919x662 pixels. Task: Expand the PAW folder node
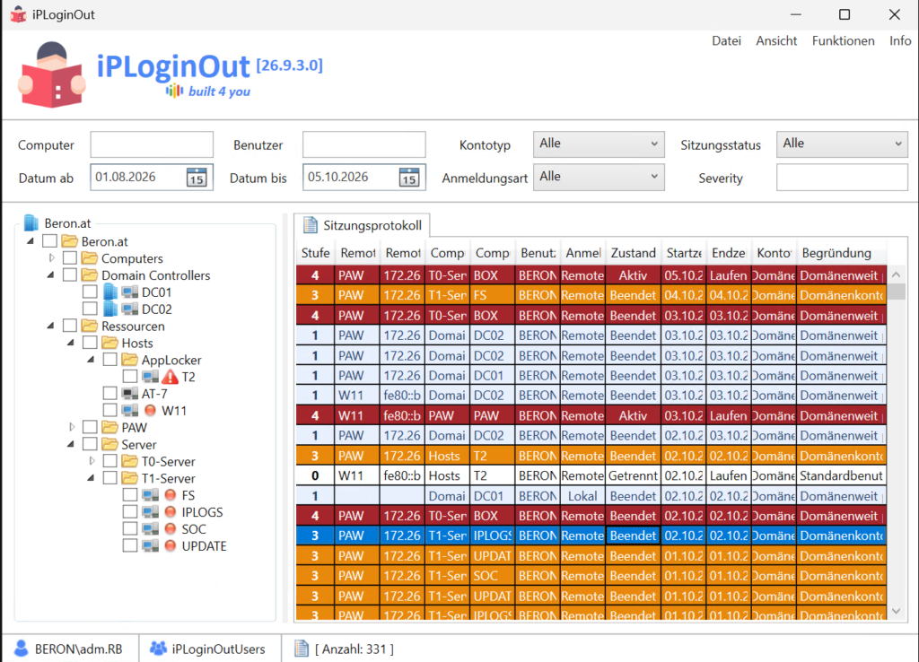point(72,427)
